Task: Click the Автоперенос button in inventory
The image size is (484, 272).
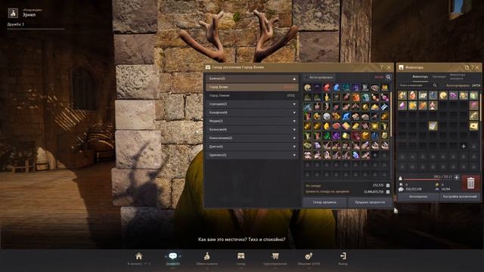Action: (418, 196)
